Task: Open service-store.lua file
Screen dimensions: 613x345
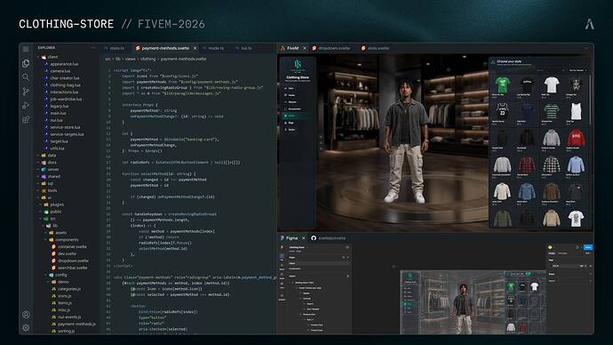Action: 65,127
